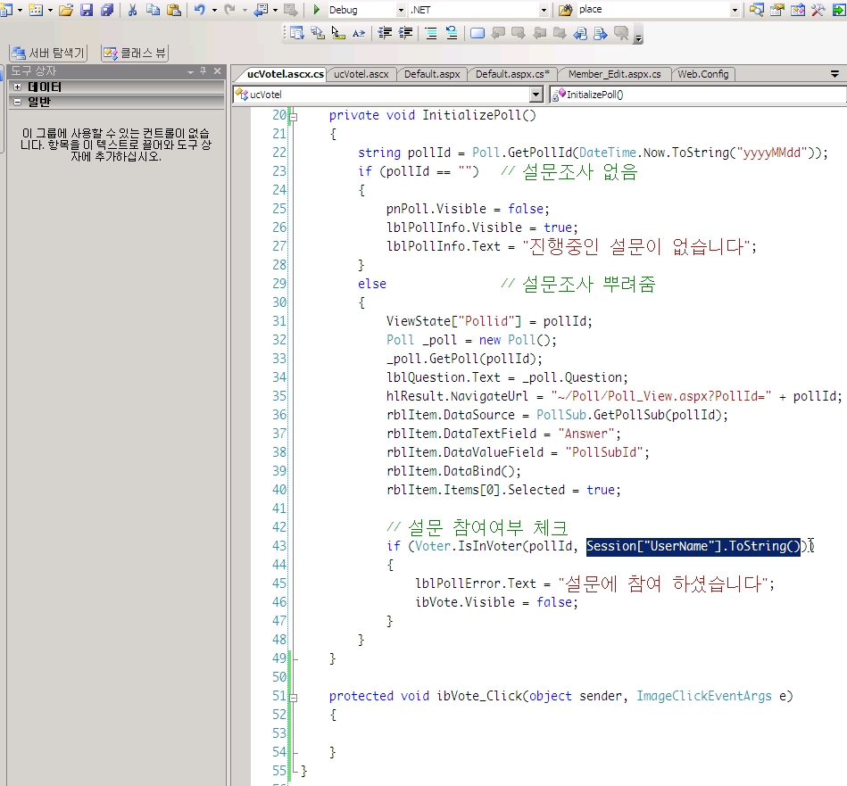Screen dimensions: 847x786
Task: Copy the selection to clipboard
Action: coord(153,10)
